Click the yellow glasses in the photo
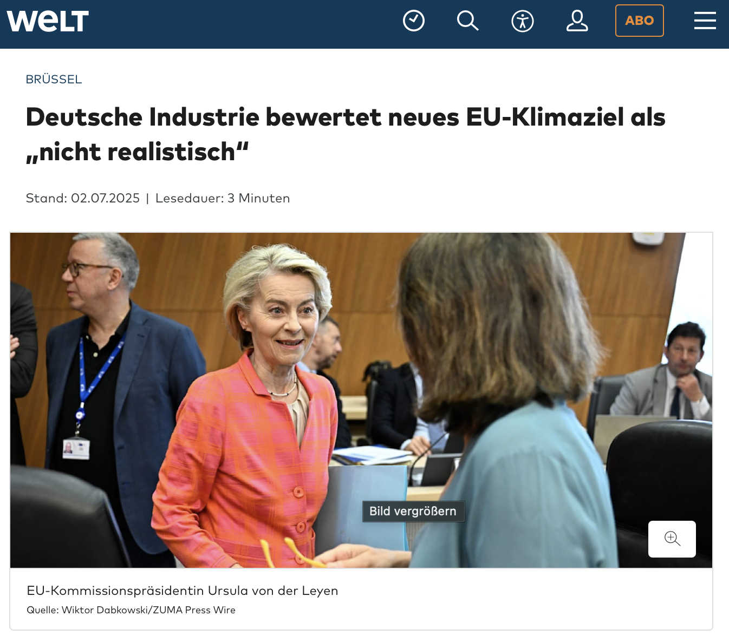Image resolution: width=729 pixels, height=642 pixels. point(292,552)
